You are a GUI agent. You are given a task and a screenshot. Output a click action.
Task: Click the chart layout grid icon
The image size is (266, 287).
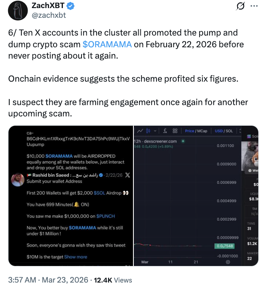(x=175, y=131)
